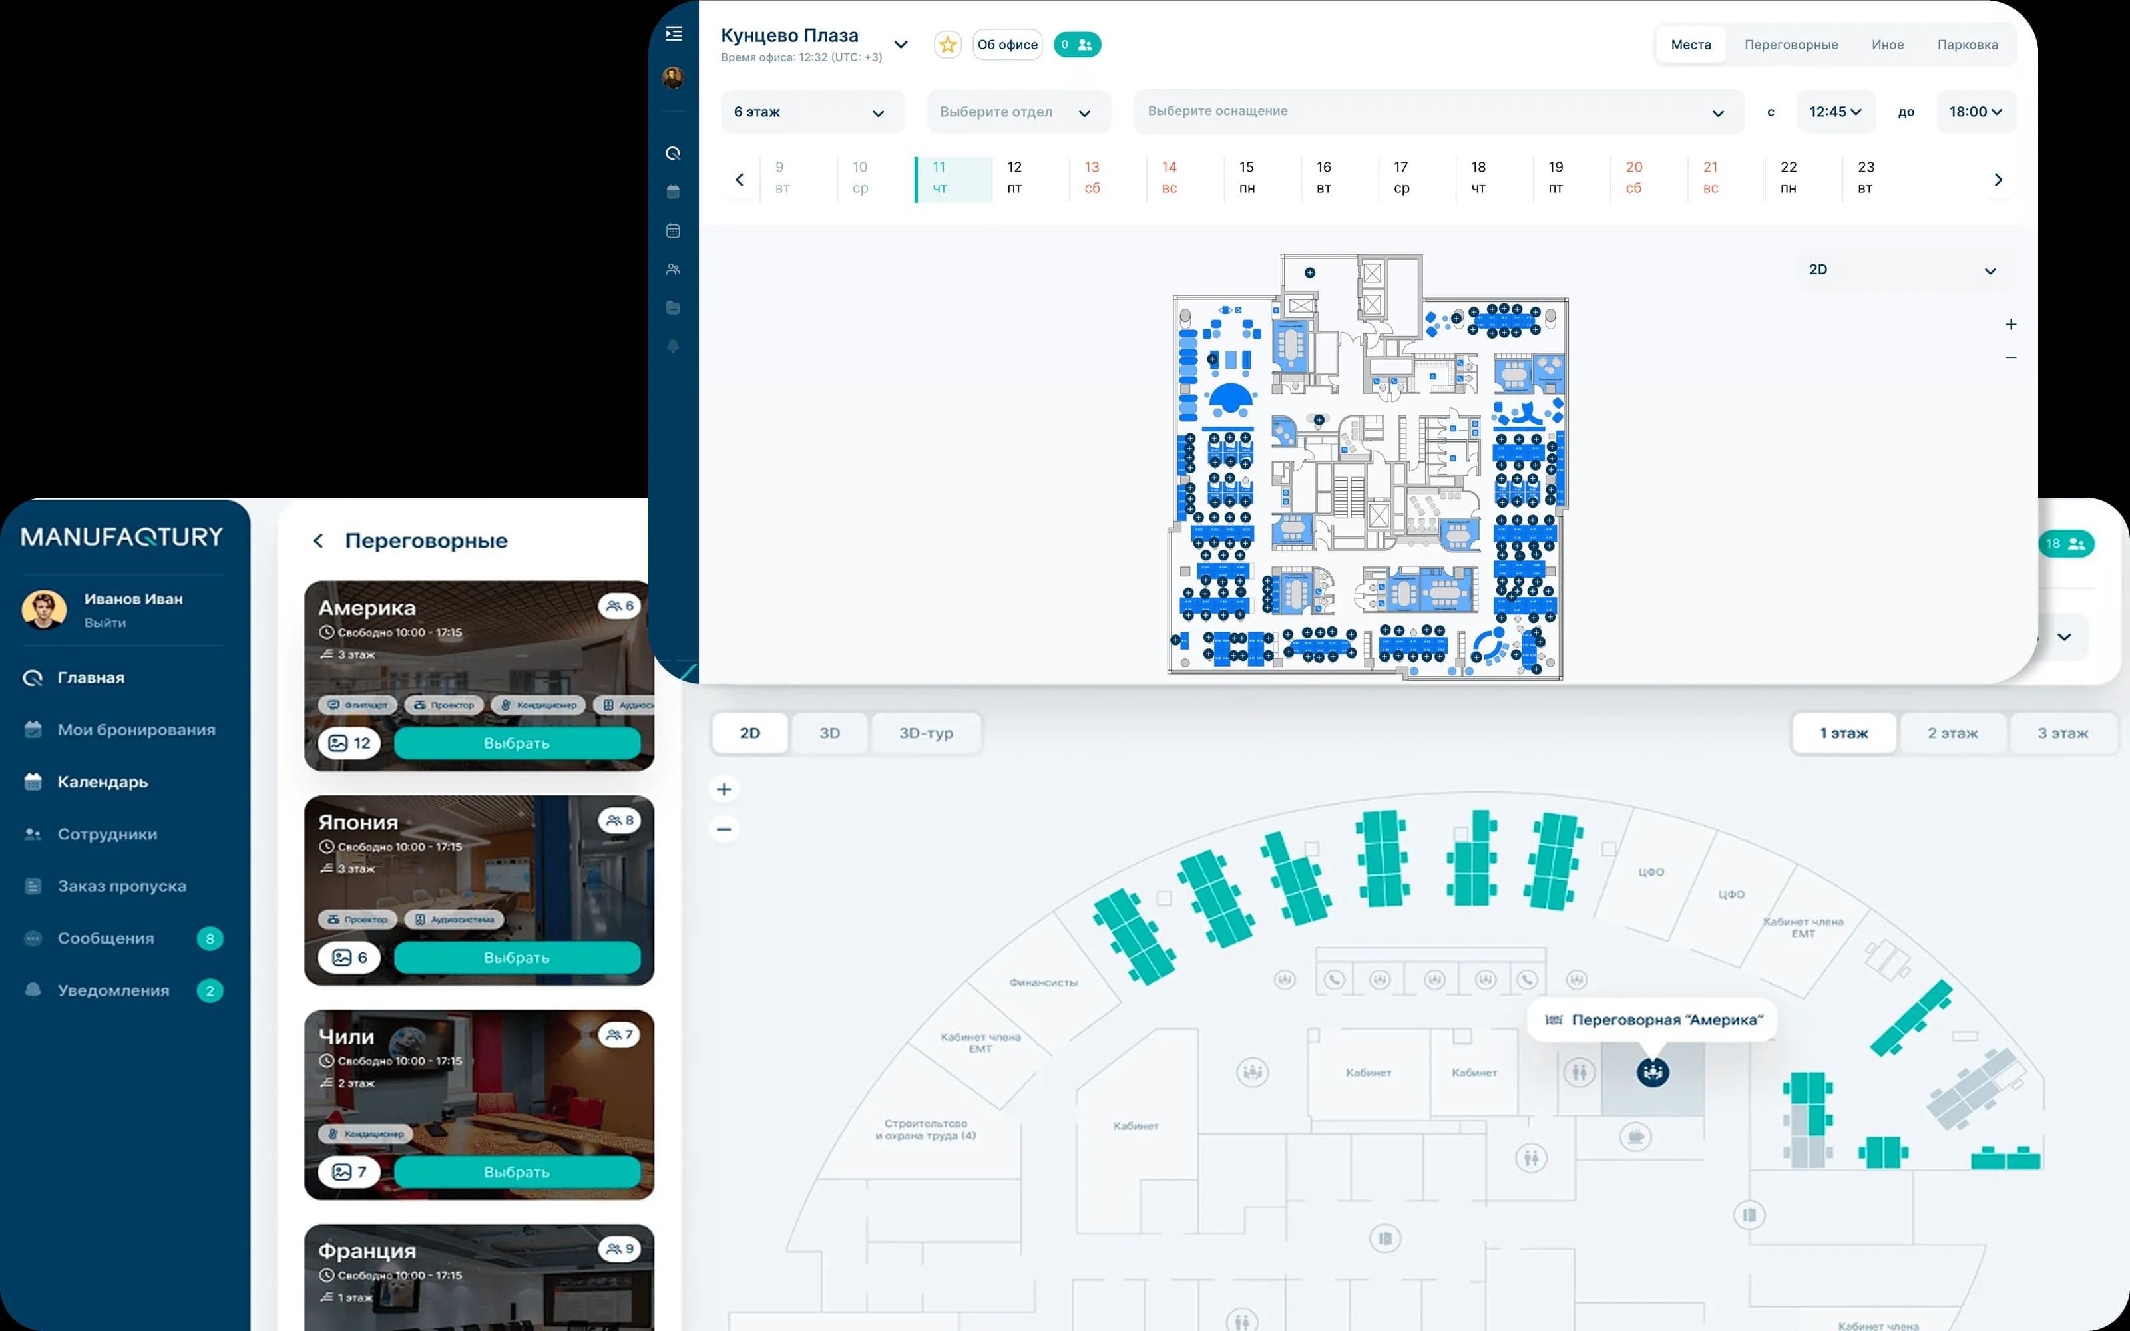Screen dimensions: 2130x1331
Task: Zoom in on the Кунцево Плаза floor plan
Action: tap(2010, 325)
